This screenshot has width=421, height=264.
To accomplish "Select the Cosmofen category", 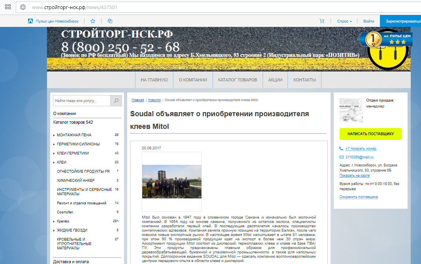I will tap(65, 212).
